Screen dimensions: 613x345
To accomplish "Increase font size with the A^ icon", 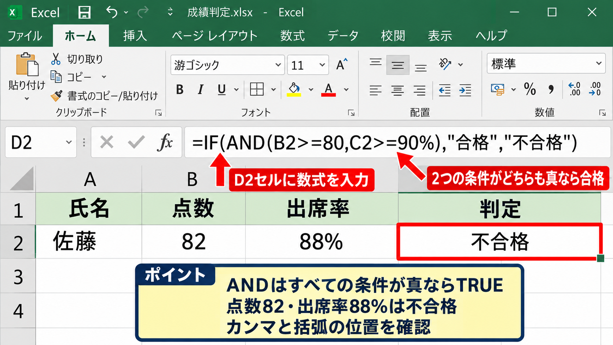I will click(x=342, y=65).
